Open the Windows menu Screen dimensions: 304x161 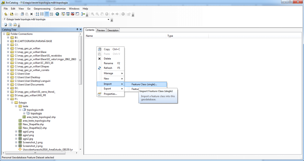point(74,9)
